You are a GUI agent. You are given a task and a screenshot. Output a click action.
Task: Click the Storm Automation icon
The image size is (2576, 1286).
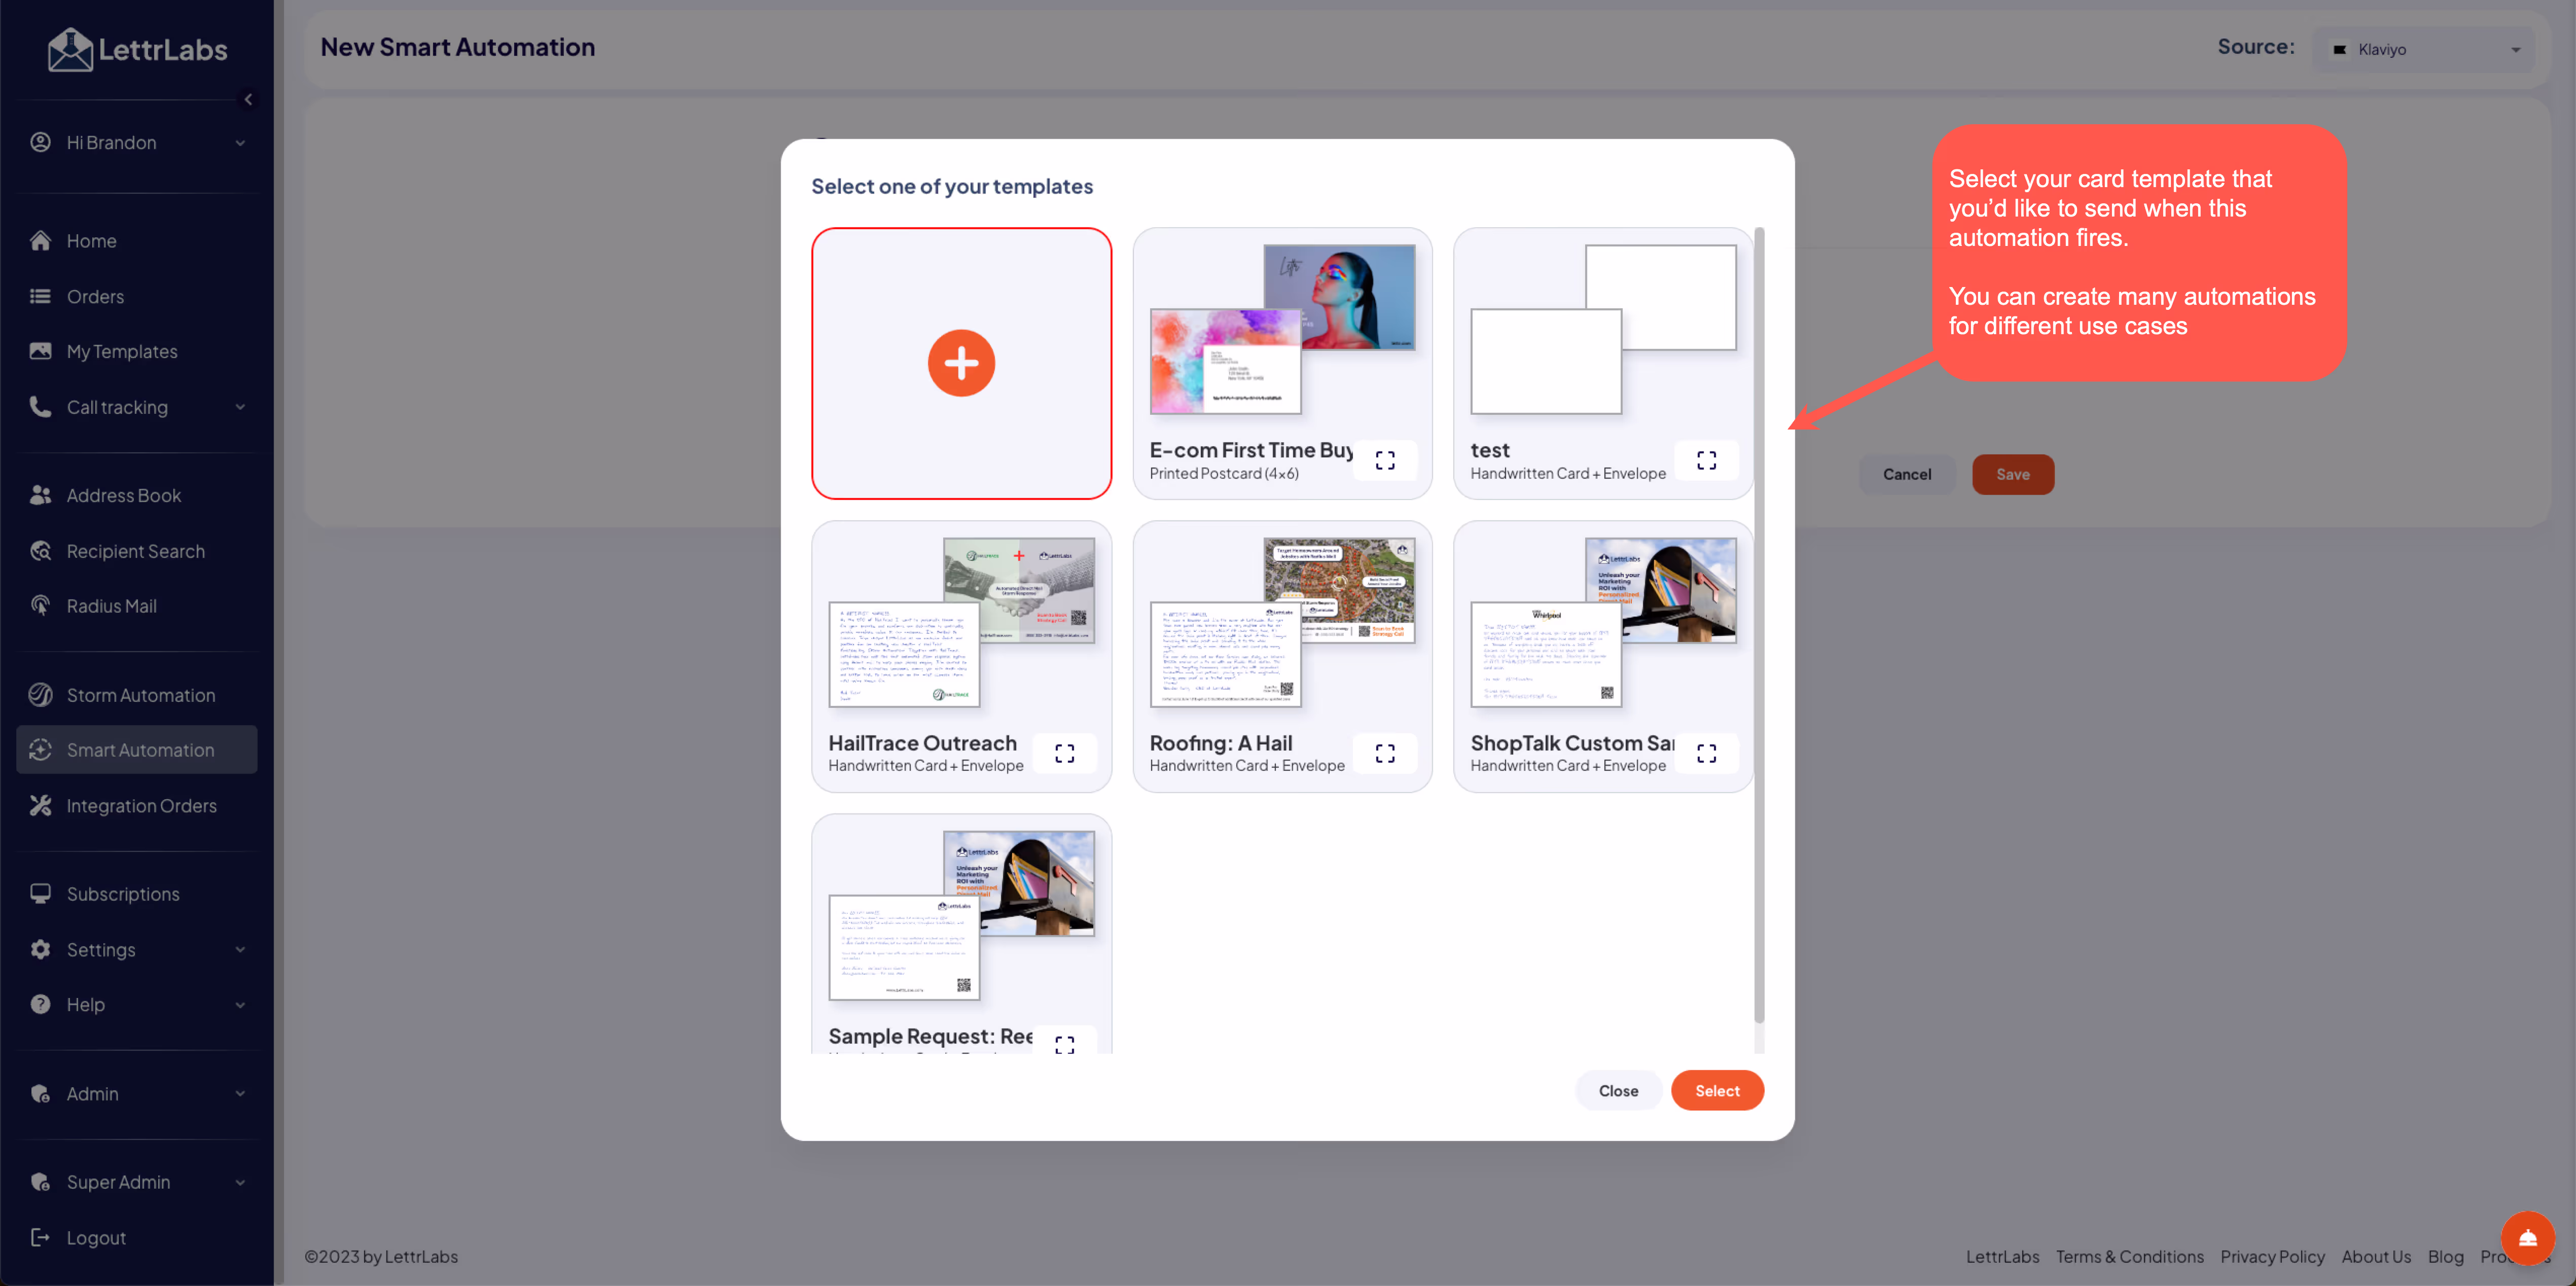40,695
